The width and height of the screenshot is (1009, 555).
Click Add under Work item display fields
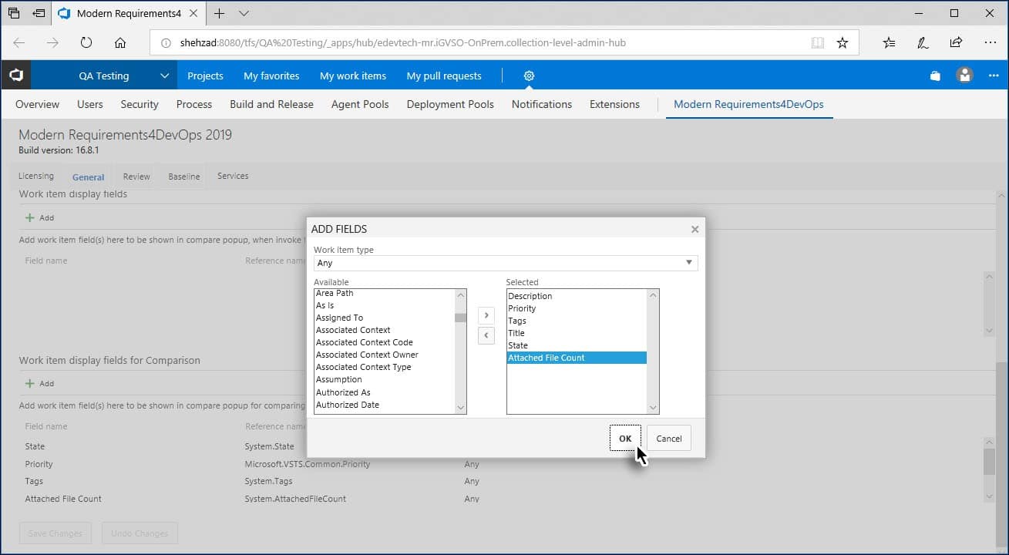(x=40, y=217)
